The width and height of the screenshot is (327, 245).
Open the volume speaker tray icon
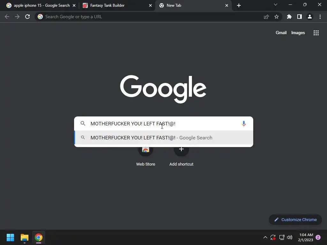click(x=290, y=237)
